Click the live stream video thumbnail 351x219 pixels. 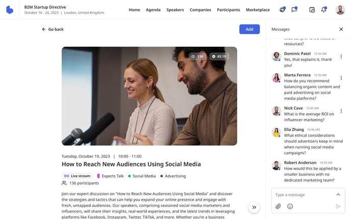tap(149, 96)
